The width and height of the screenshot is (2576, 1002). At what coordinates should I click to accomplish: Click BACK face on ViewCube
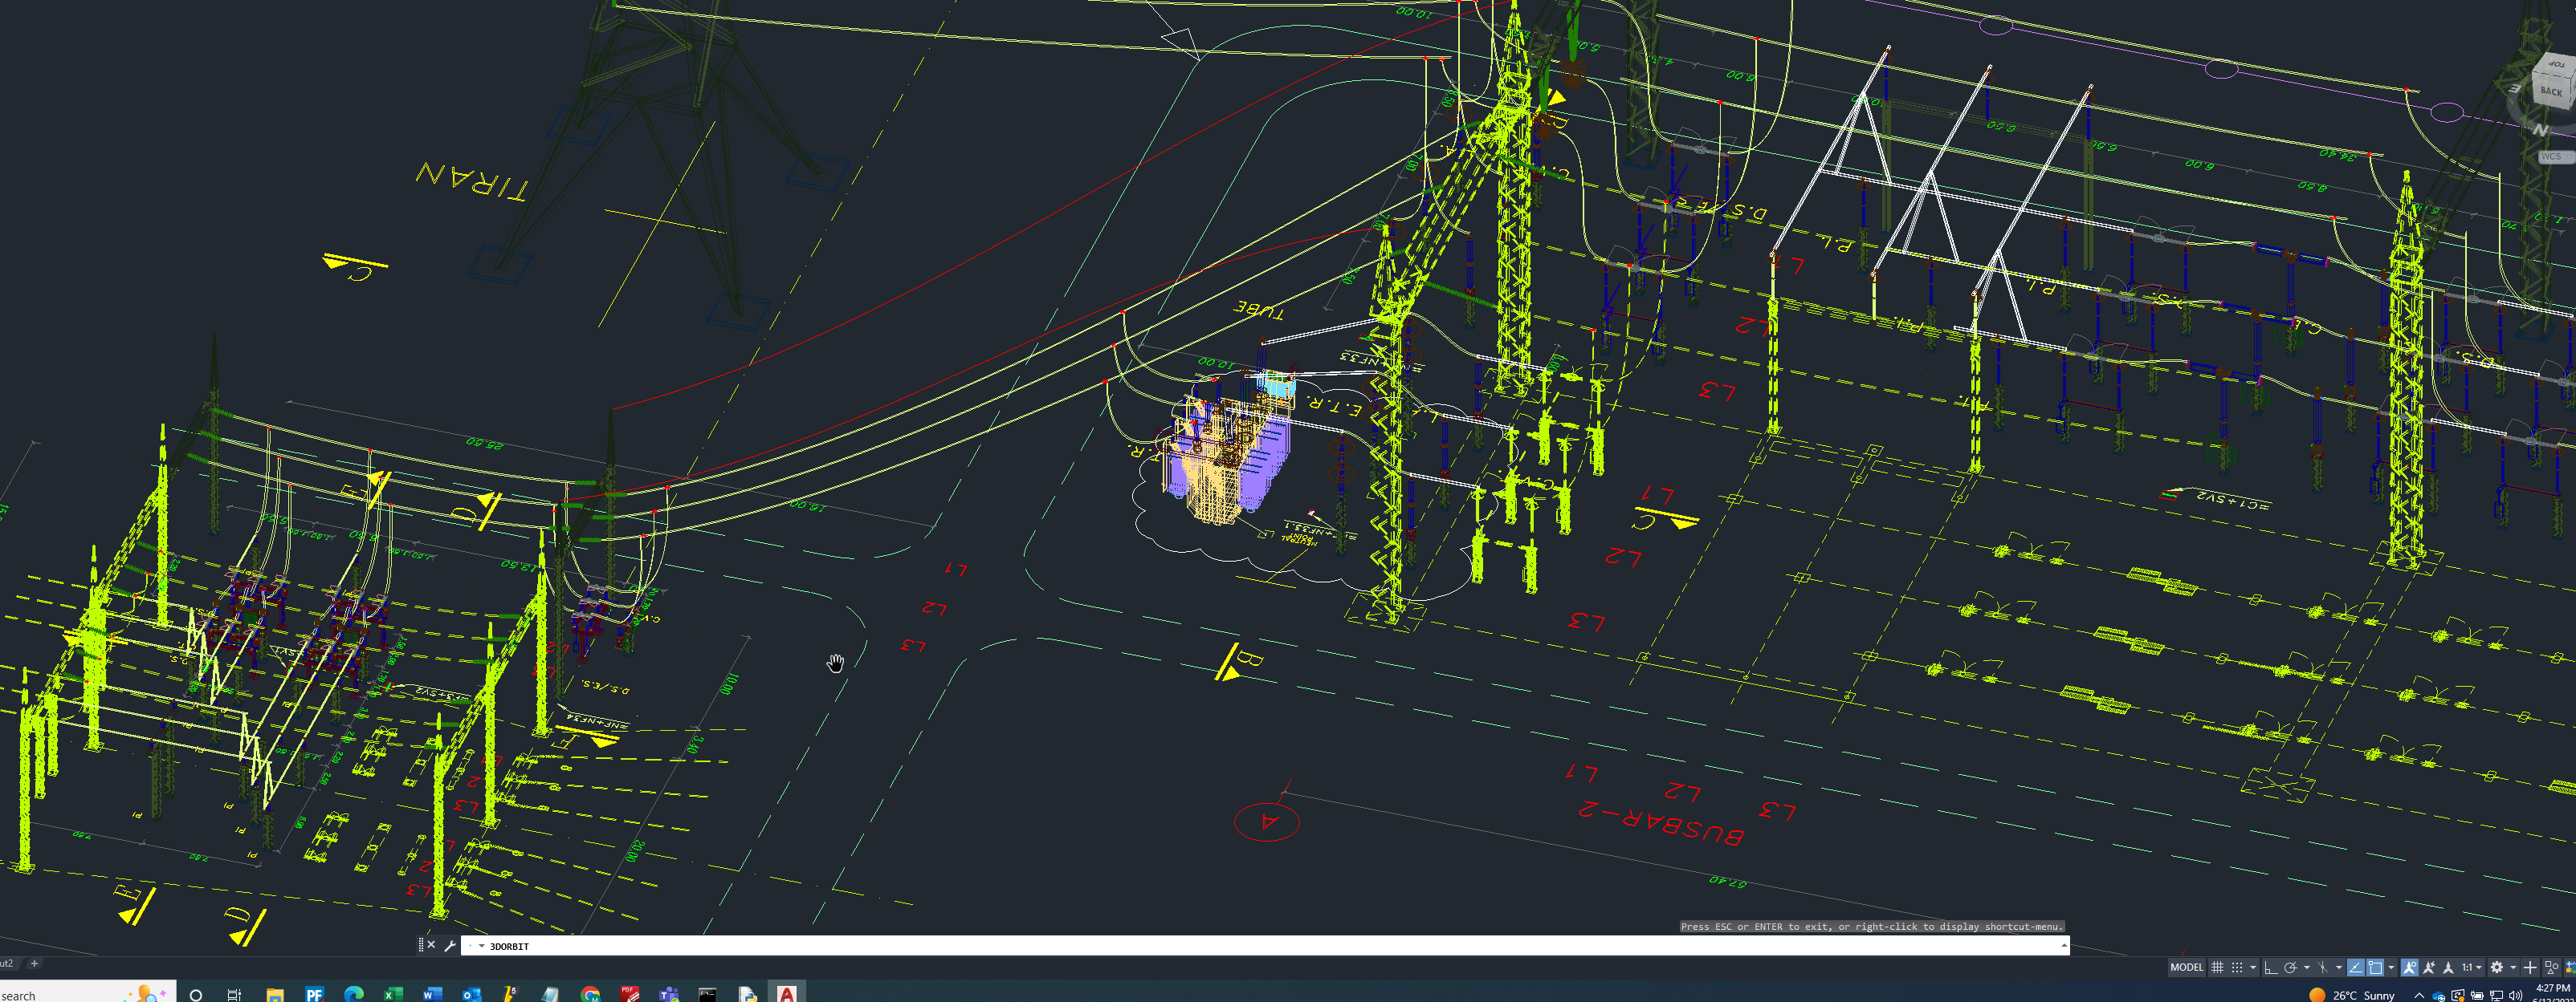[2551, 91]
